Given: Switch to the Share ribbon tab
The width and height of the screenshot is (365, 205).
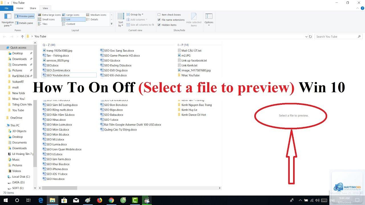Looking at the screenshot, I should pos(33,8).
